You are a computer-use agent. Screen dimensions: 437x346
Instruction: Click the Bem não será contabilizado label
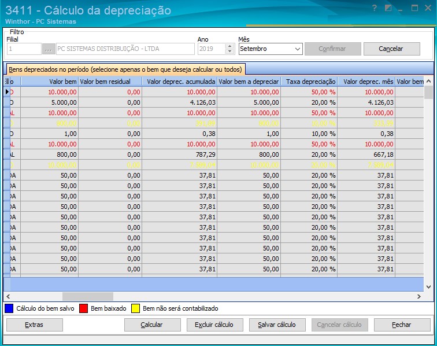[x=180, y=308]
